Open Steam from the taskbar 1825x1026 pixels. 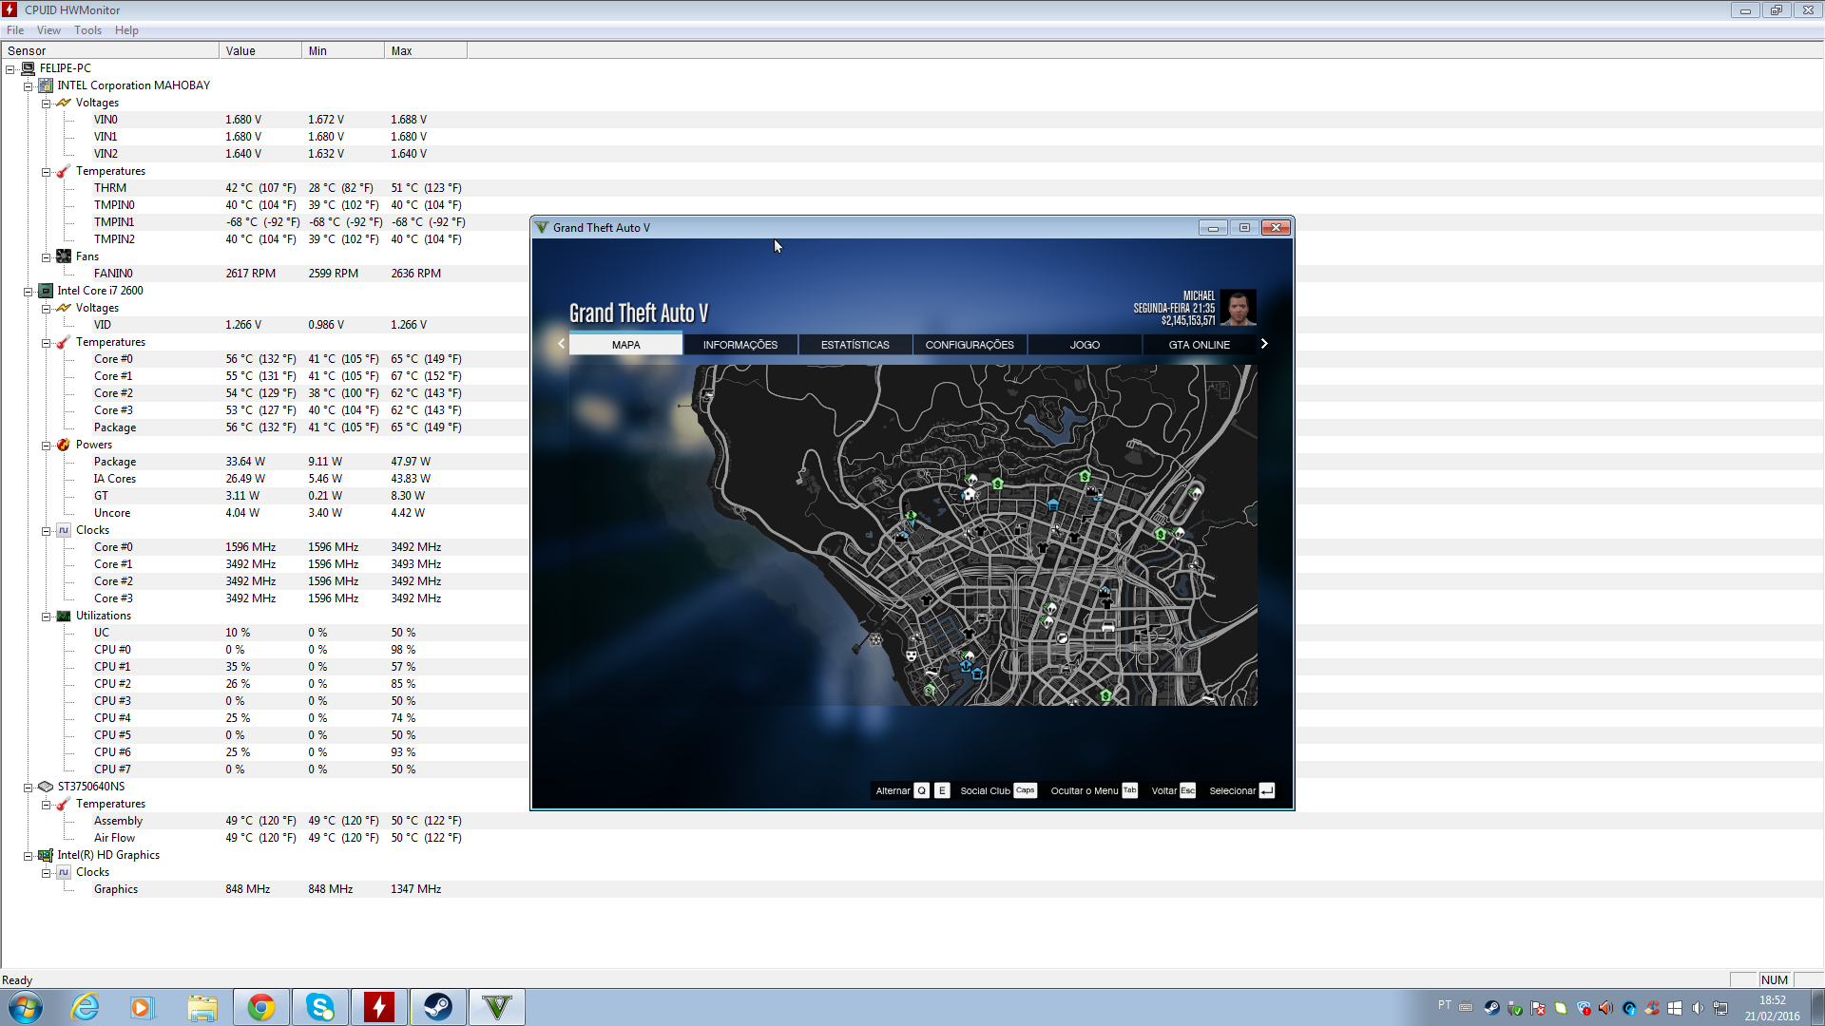click(x=438, y=1007)
